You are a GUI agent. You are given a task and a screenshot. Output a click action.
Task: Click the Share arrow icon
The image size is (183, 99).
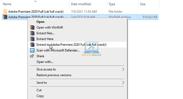[x=32, y=56]
